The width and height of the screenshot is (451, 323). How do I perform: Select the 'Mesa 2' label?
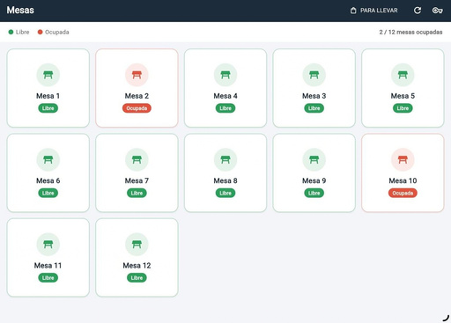point(137,96)
